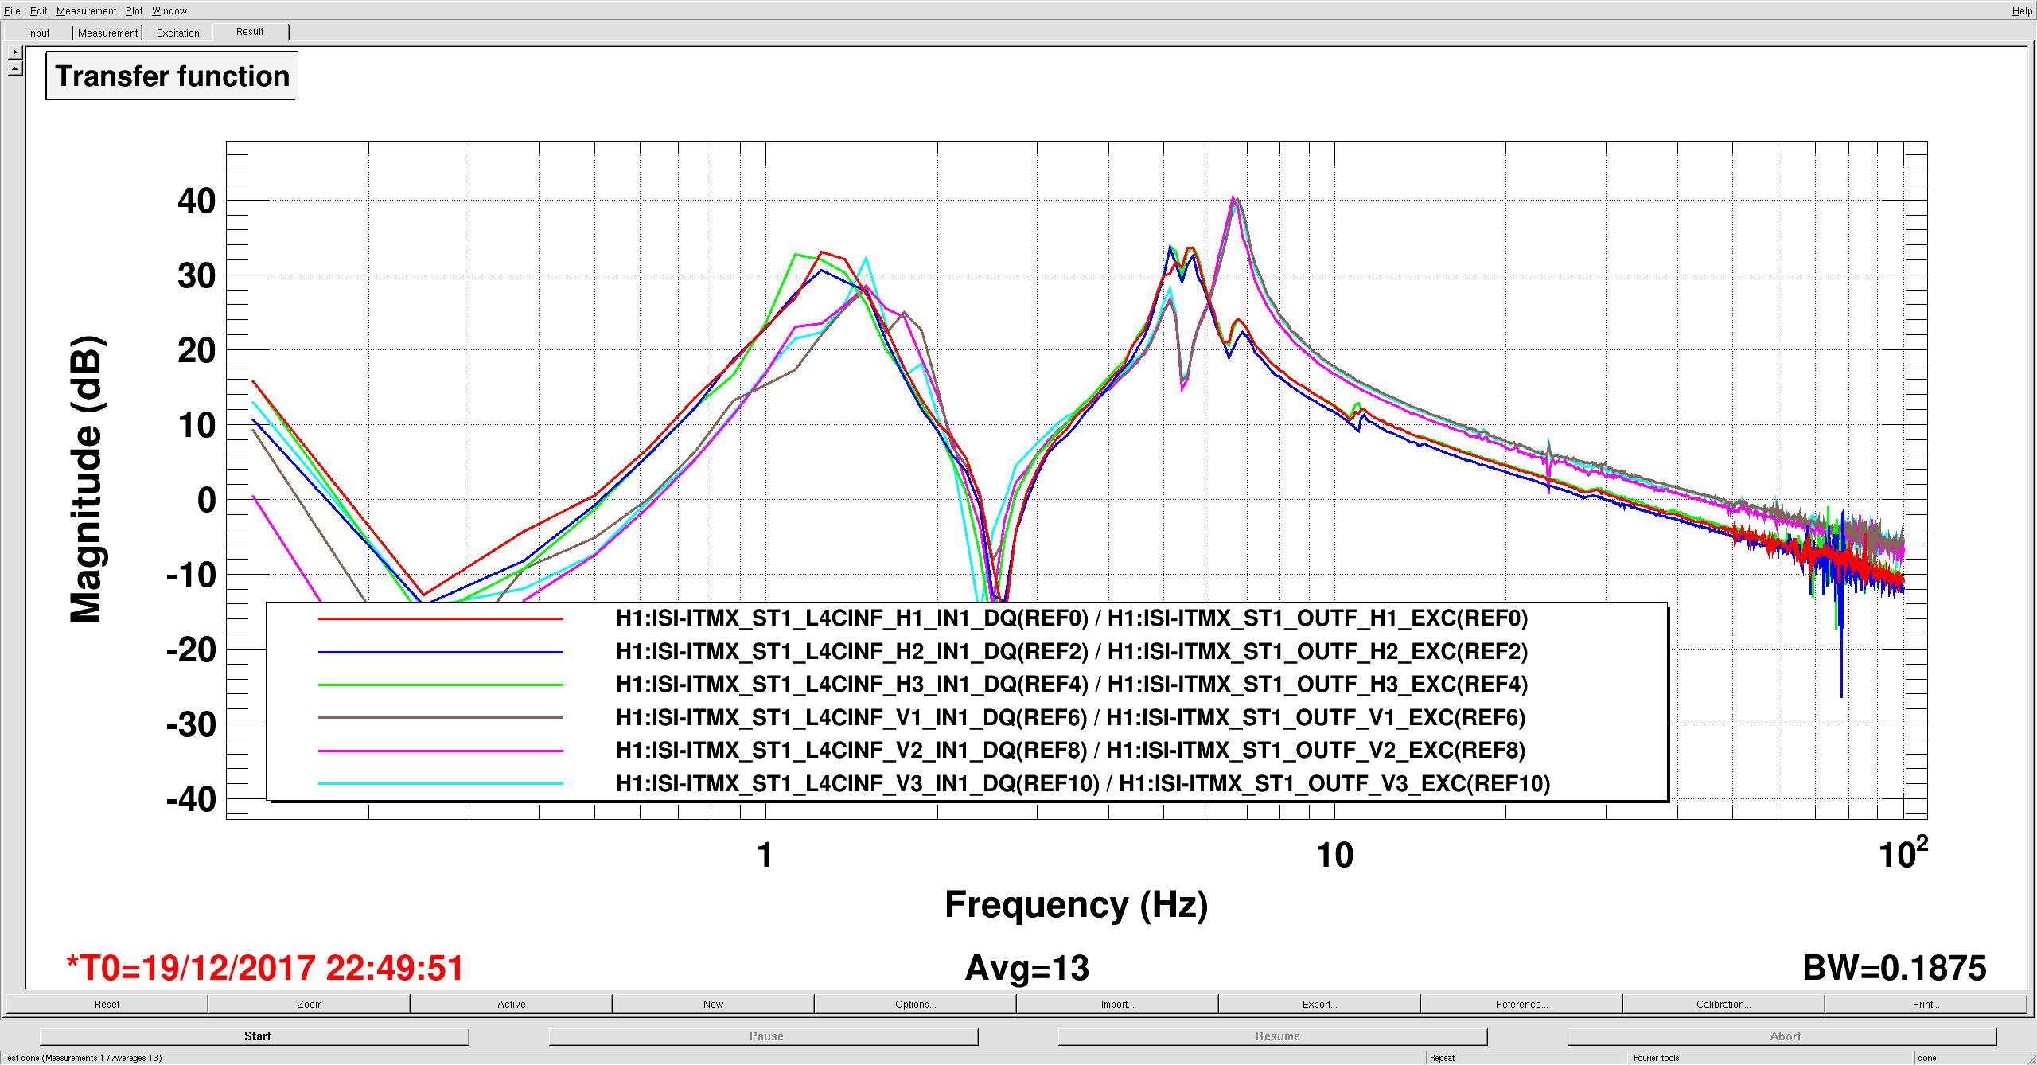
Task: Open the Plot menu
Action: click(x=134, y=10)
